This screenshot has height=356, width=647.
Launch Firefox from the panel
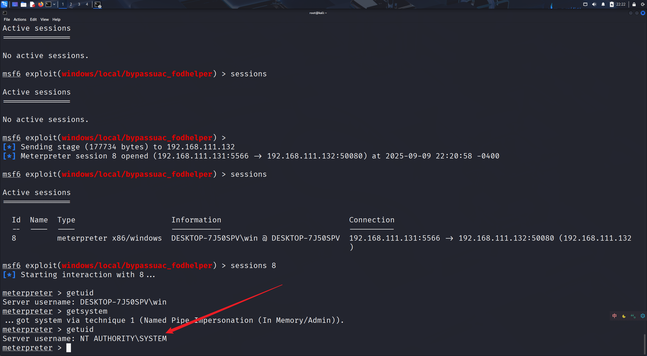click(x=41, y=4)
